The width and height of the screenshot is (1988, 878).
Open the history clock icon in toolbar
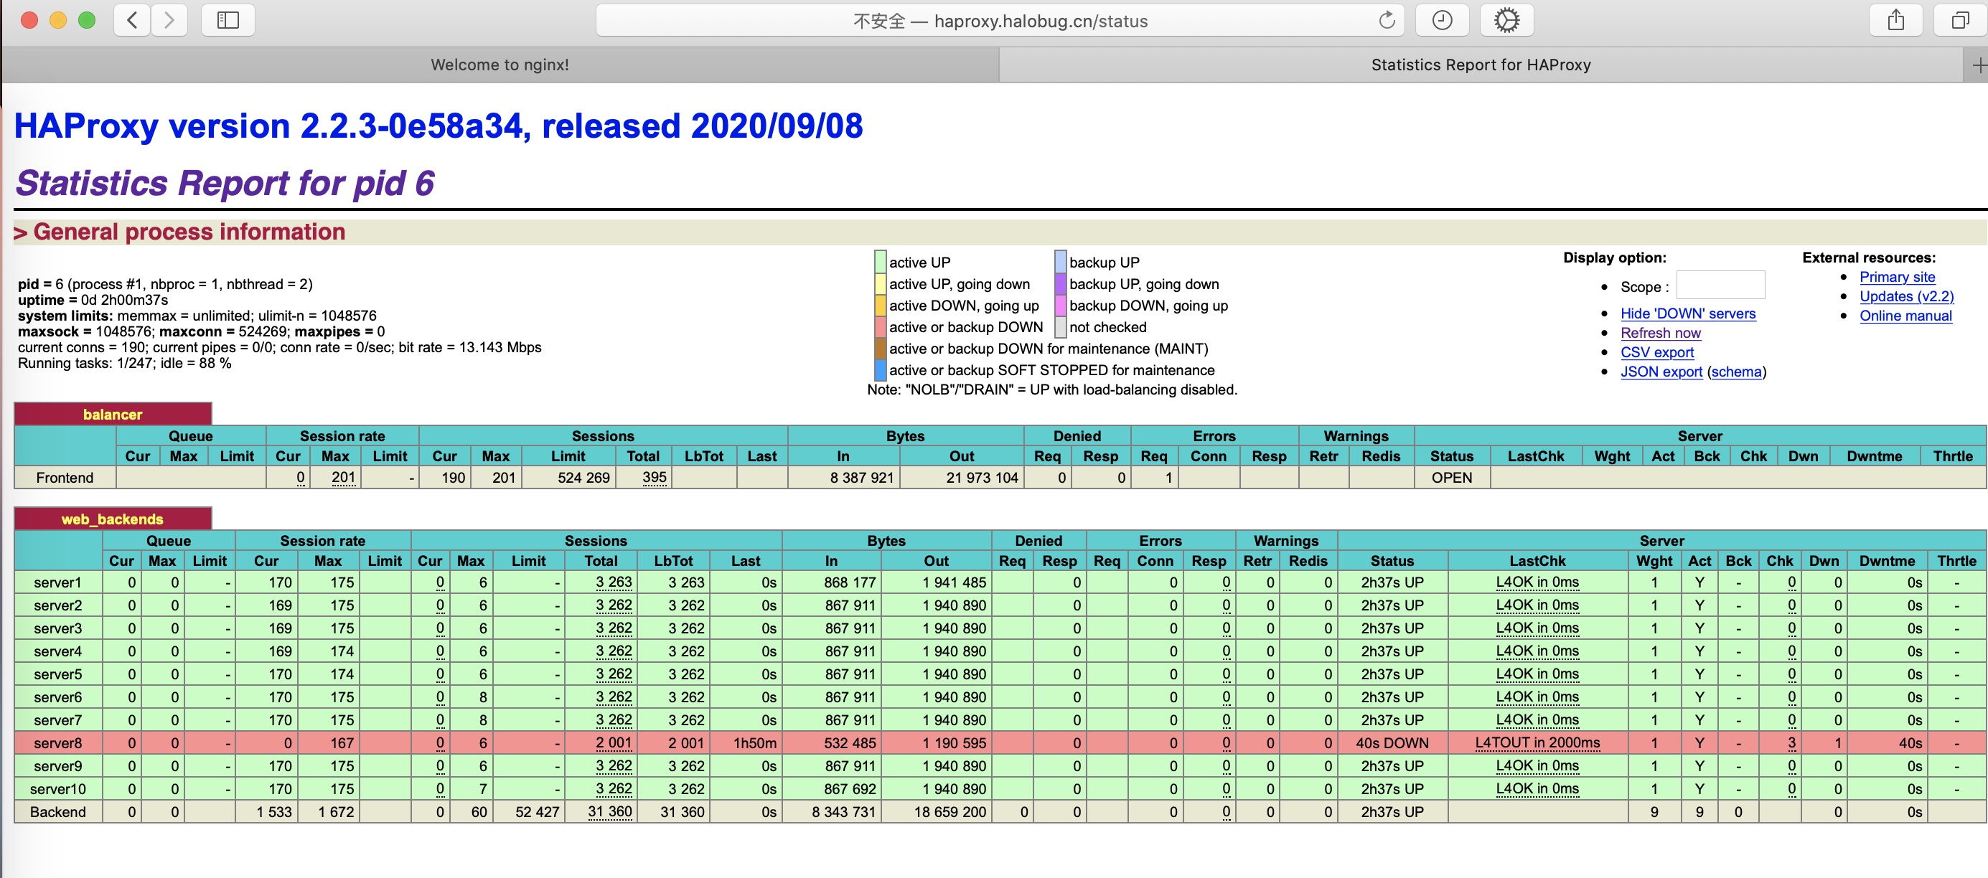tap(1443, 20)
